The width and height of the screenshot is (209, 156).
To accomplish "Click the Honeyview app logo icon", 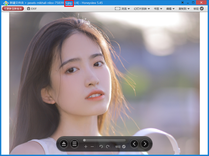I will [x=6, y=3].
